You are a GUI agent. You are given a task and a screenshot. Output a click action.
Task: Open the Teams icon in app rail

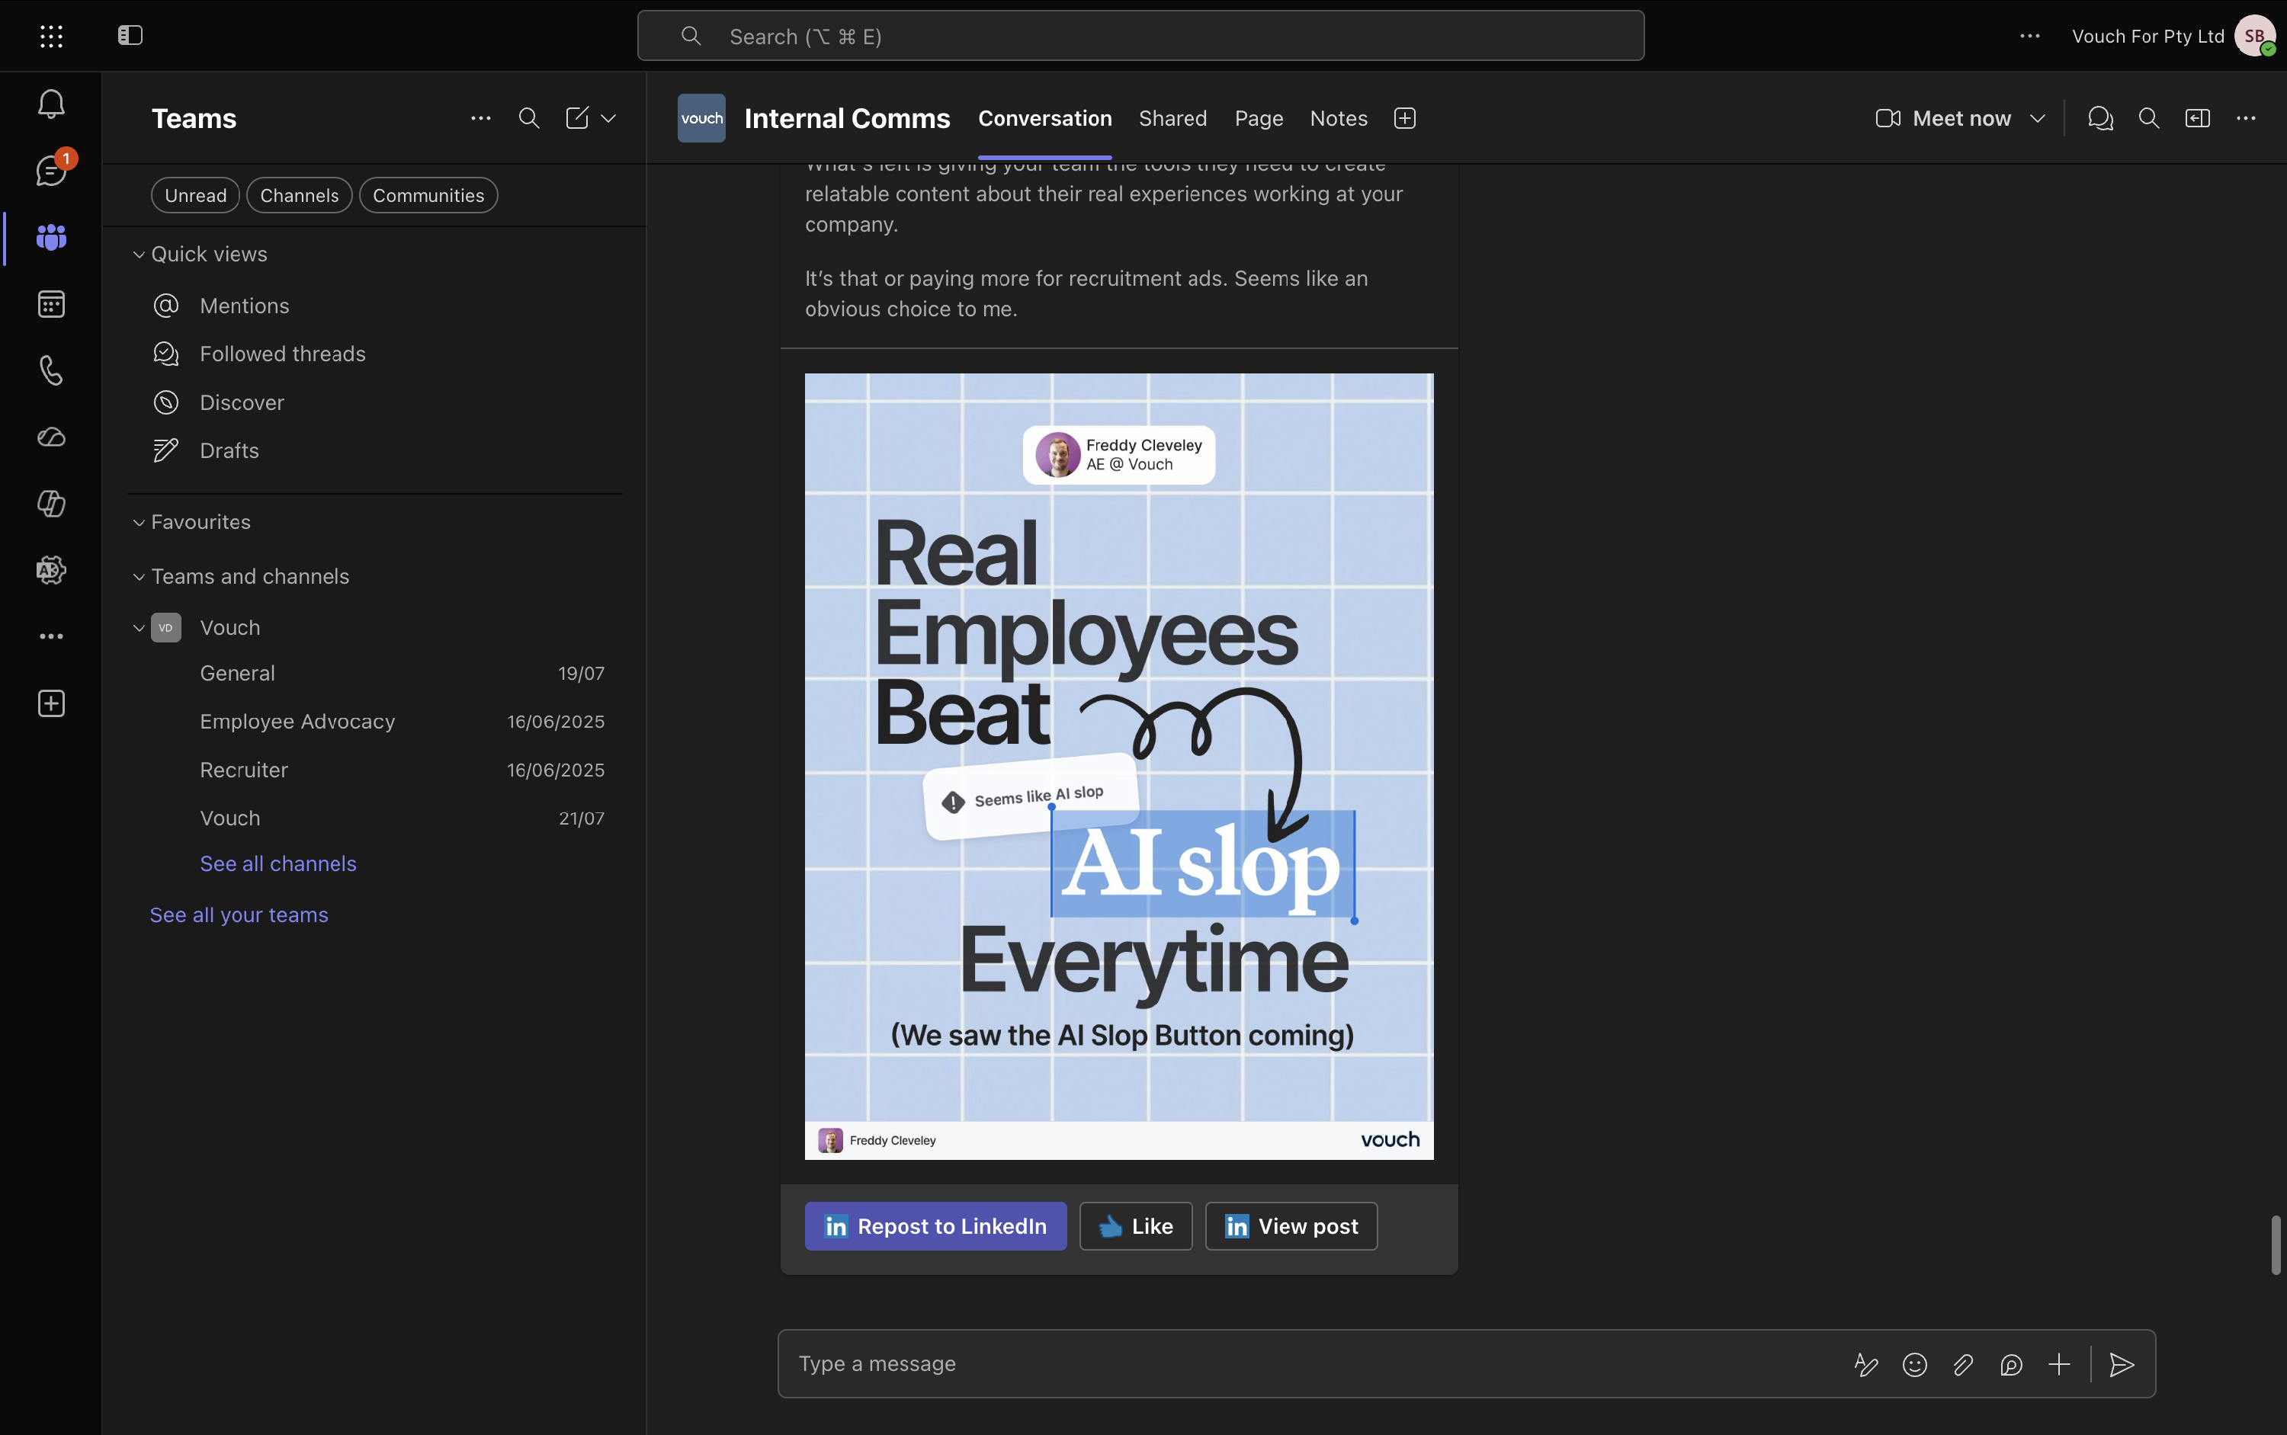(x=51, y=237)
